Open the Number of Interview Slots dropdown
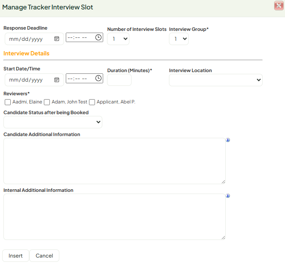The image size is (285, 267). click(118, 39)
